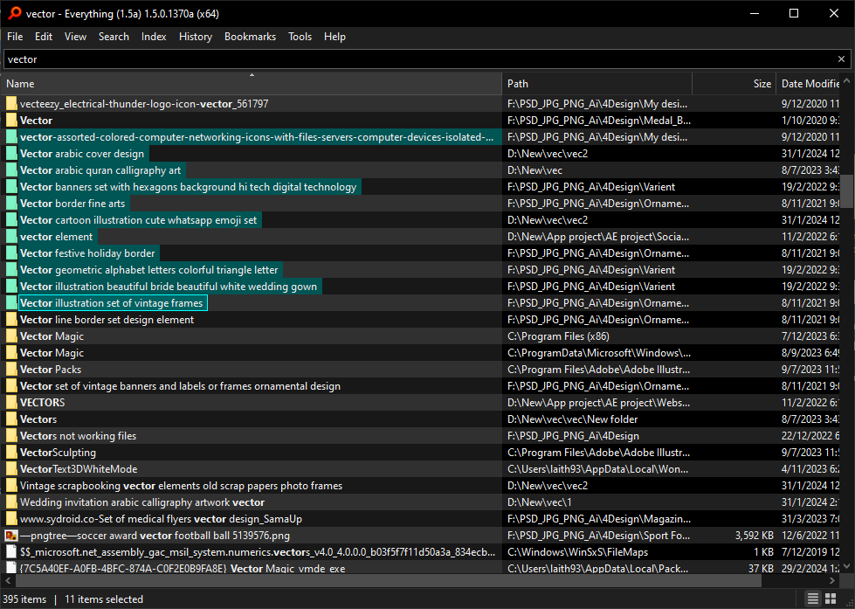The height and width of the screenshot is (609, 855).
Task: Open the Bookmarks menu
Action: click(x=250, y=37)
